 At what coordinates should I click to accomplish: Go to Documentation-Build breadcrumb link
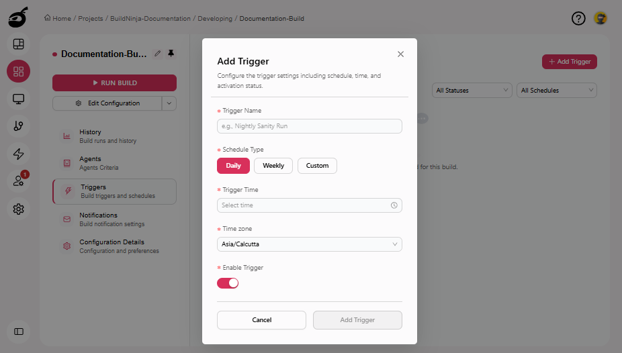272,18
